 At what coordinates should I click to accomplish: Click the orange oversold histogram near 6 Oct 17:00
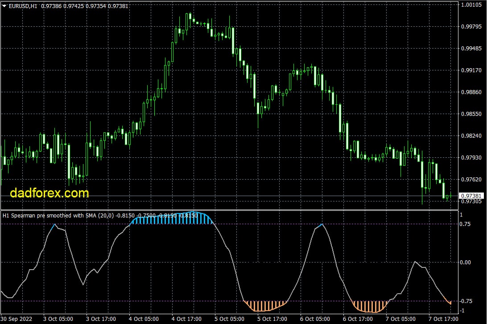pyautogui.click(x=371, y=307)
